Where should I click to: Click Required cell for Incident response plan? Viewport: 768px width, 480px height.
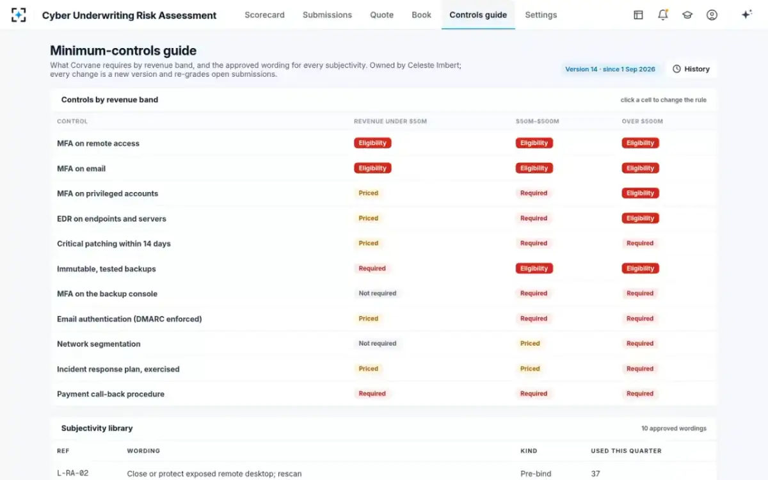(640, 369)
